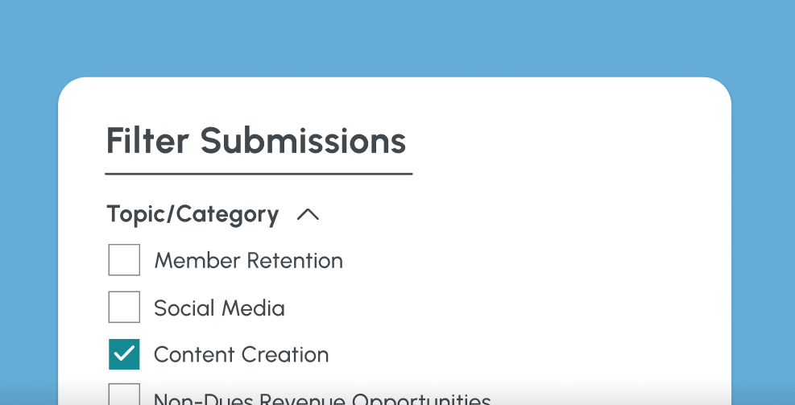
Task: Select the Non-Dues Revenue Opportunities label
Action: point(322,399)
